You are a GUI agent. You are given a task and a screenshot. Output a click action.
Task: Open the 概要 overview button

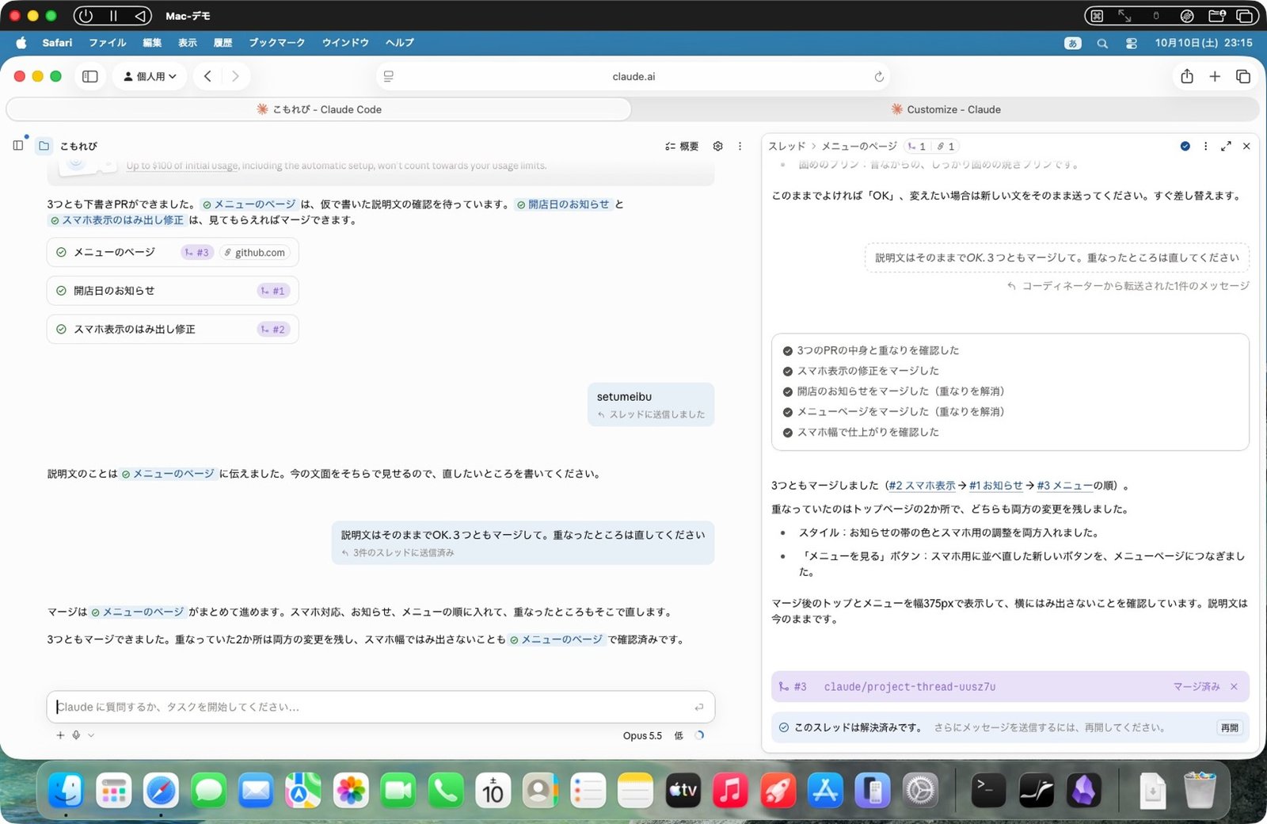[x=682, y=146]
